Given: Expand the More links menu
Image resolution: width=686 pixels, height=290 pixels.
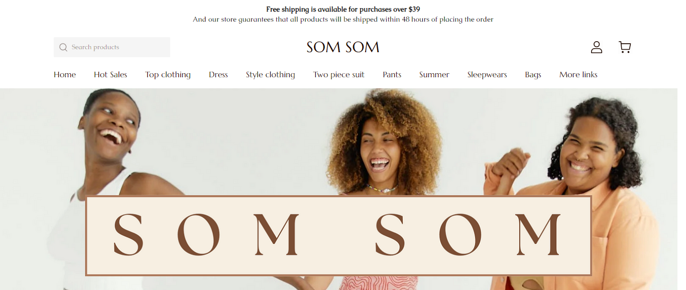Looking at the screenshot, I should (579, 75).
